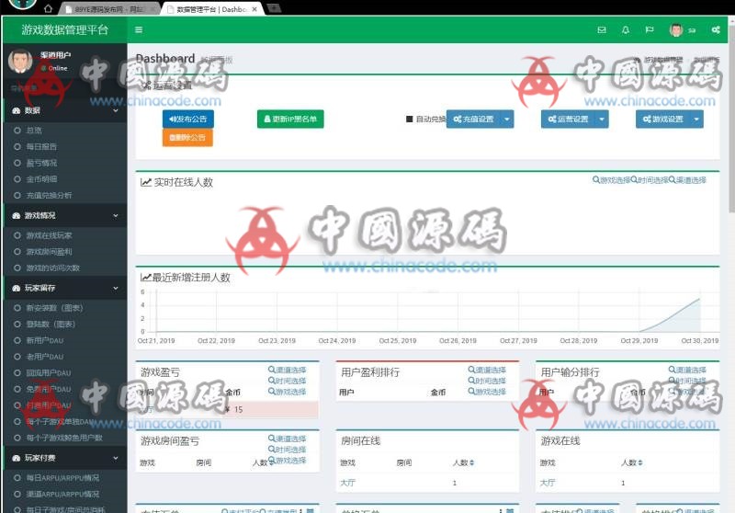
Task: Click 大厅 link in 房间在线 table
Action: coord(347,483)
